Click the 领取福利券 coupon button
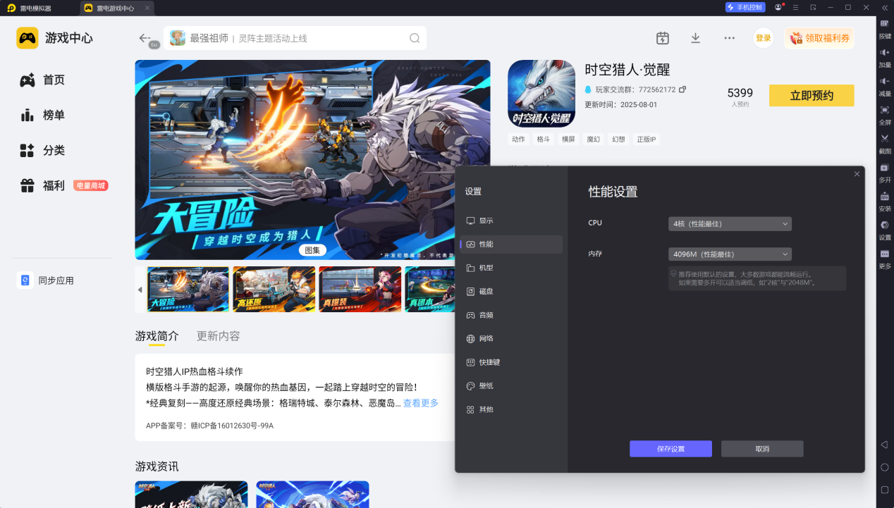Screen dimensions: 894x508 819,38
